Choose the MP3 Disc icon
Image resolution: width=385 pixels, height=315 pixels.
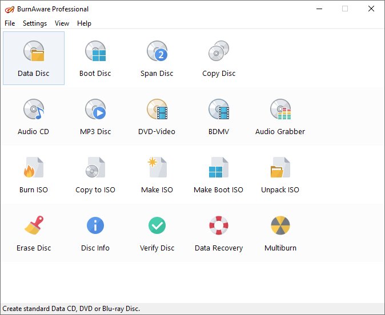click(x=95, y=110)
